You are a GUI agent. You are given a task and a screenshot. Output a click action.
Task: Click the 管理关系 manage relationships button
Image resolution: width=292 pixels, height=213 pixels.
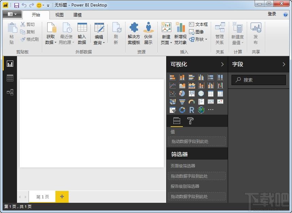pos(220,33)
